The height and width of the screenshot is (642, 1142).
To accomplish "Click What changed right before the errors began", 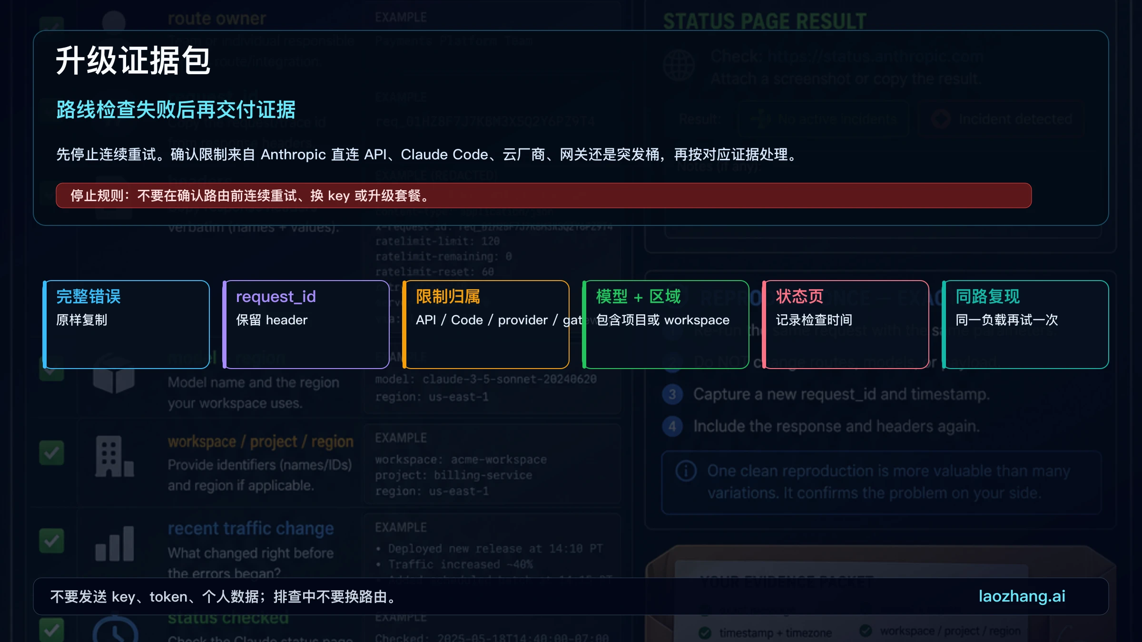I will (251, 564).
